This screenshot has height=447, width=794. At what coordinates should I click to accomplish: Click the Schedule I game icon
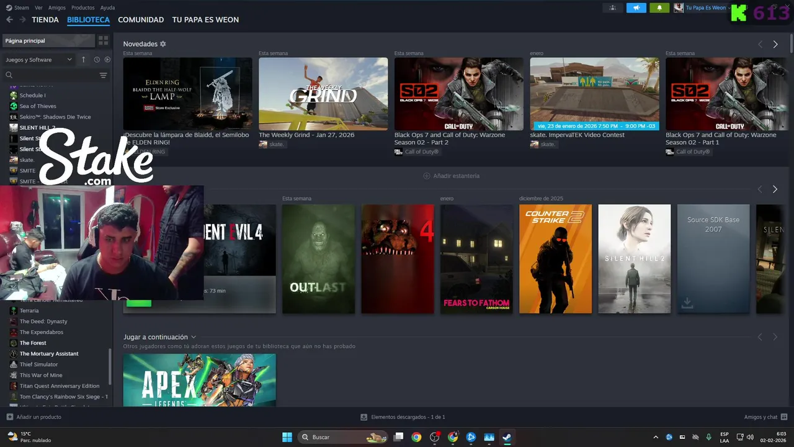click(x=14, y=96)
